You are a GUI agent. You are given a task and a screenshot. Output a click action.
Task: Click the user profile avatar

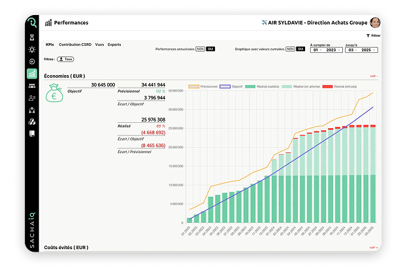376,22
